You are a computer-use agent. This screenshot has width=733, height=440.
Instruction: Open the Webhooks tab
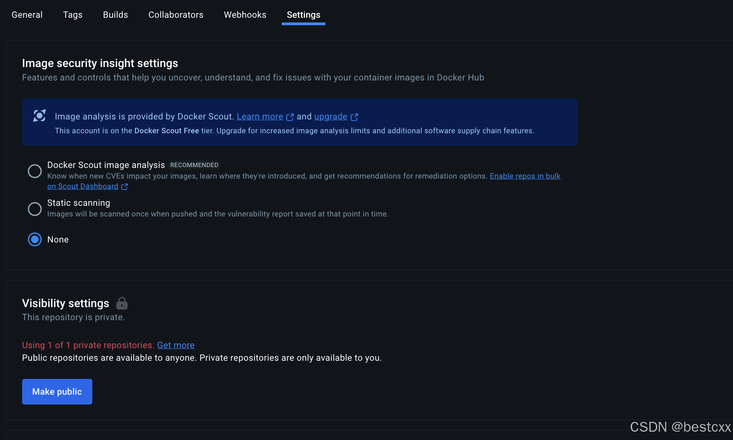pos(245,15)
